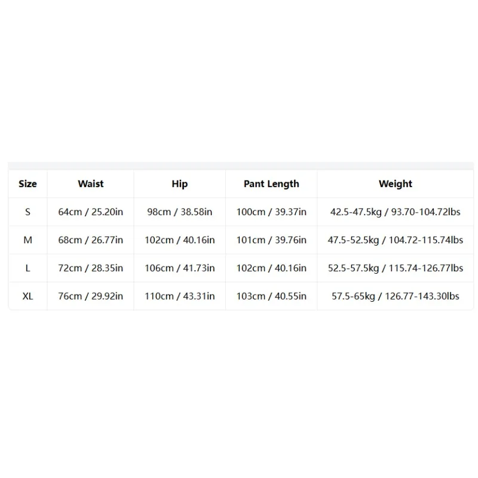
Task: Click the Waist column header
Action: [x=91, y=184]
